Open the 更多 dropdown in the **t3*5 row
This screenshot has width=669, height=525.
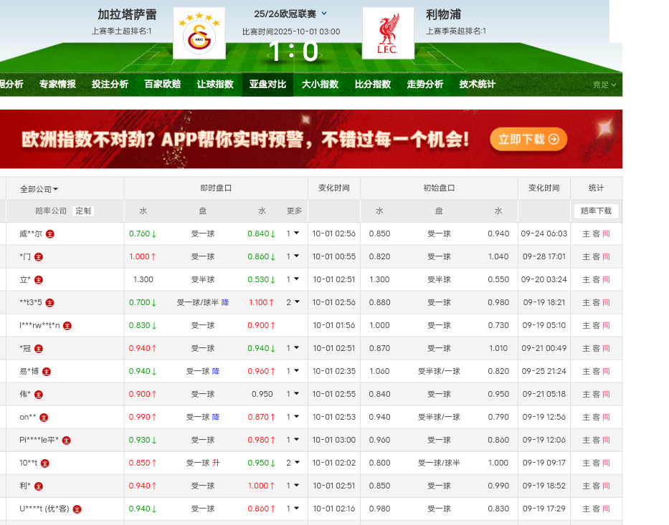point(293,302)
